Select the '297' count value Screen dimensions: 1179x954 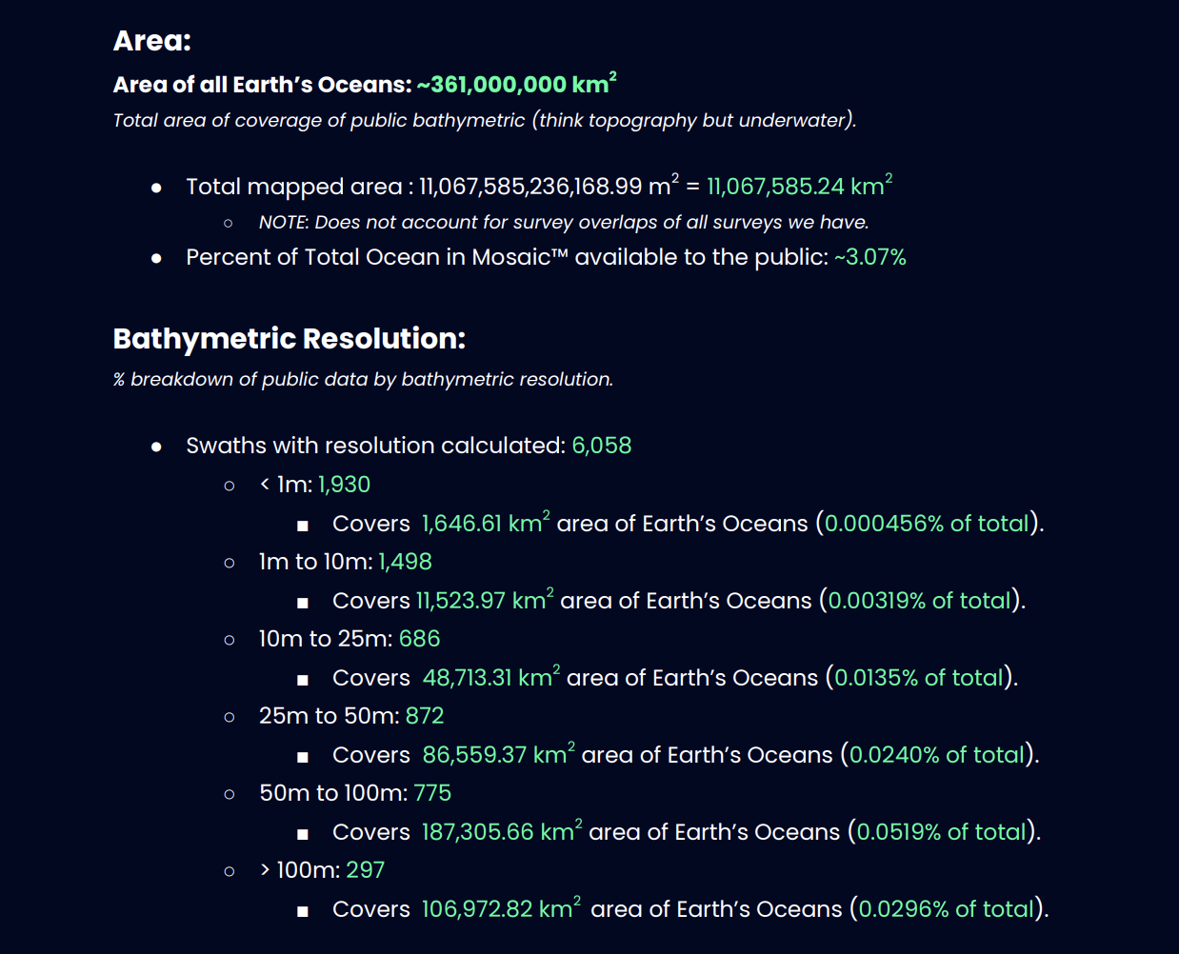[x=366, y=870]
